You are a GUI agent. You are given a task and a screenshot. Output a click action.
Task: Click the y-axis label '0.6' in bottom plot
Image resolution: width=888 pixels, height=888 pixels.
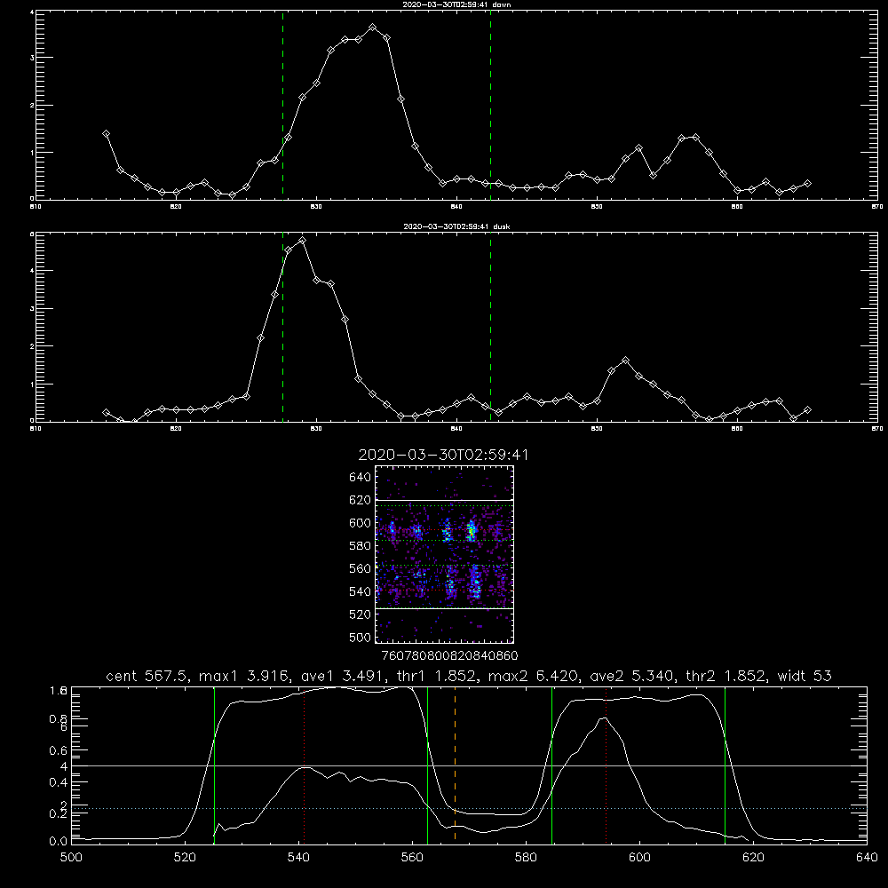point(59,750)
